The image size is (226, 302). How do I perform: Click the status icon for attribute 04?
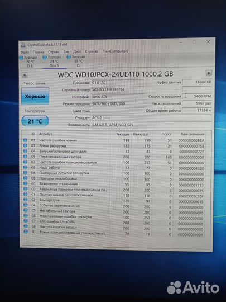click(x=25, y=151)
